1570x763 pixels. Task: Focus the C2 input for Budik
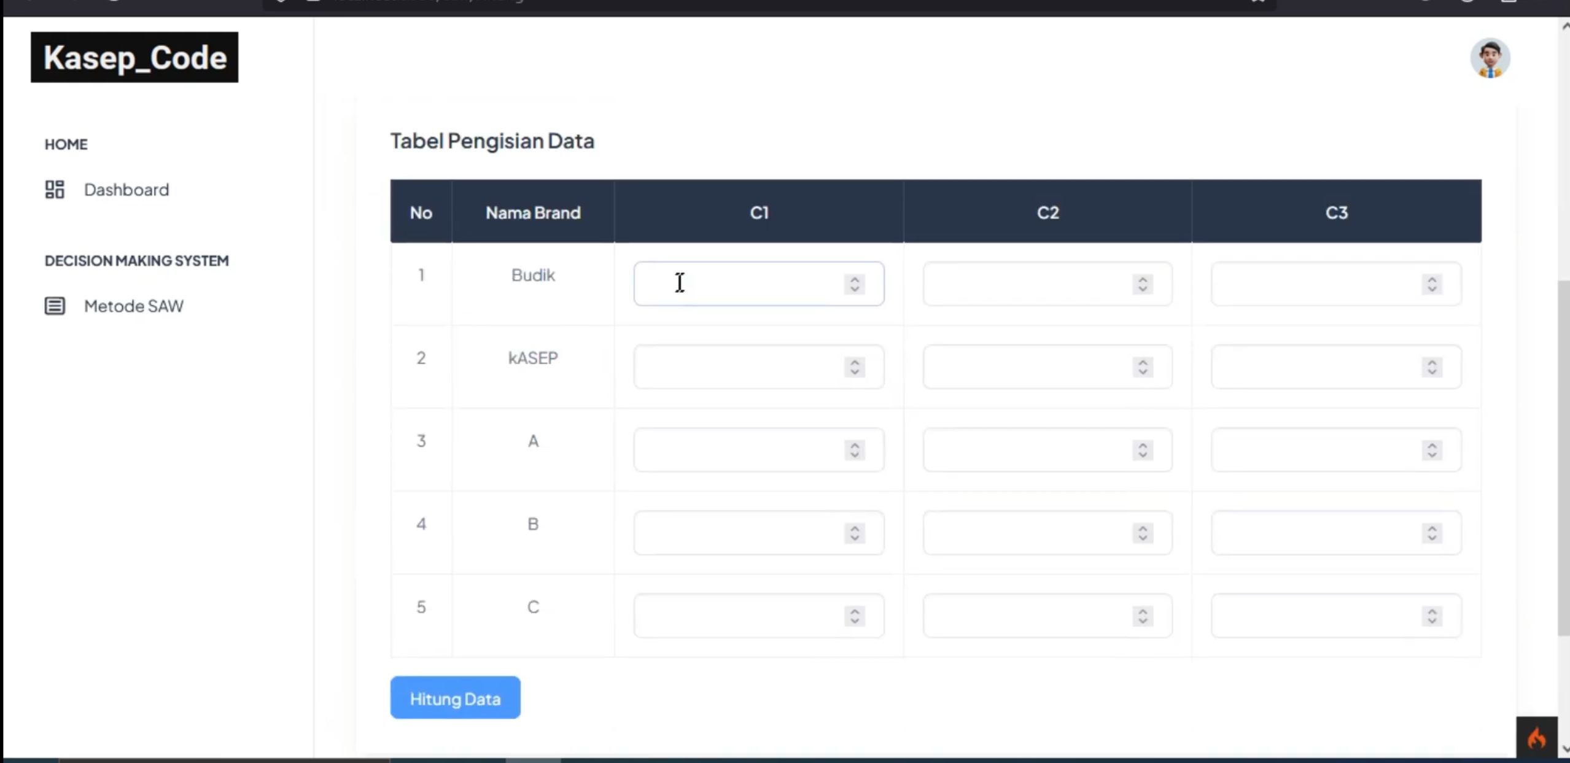coord(1047,284)
